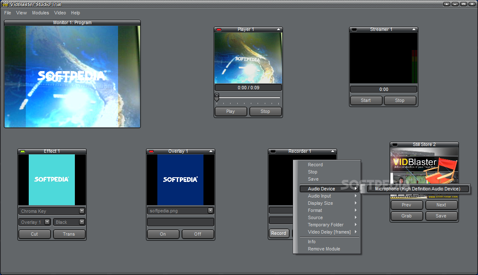Image resolution: width=478 pixels, height=275 pixels.
Task: Toggle the red indicator on Overlay 1
Action: coord(151,151)
